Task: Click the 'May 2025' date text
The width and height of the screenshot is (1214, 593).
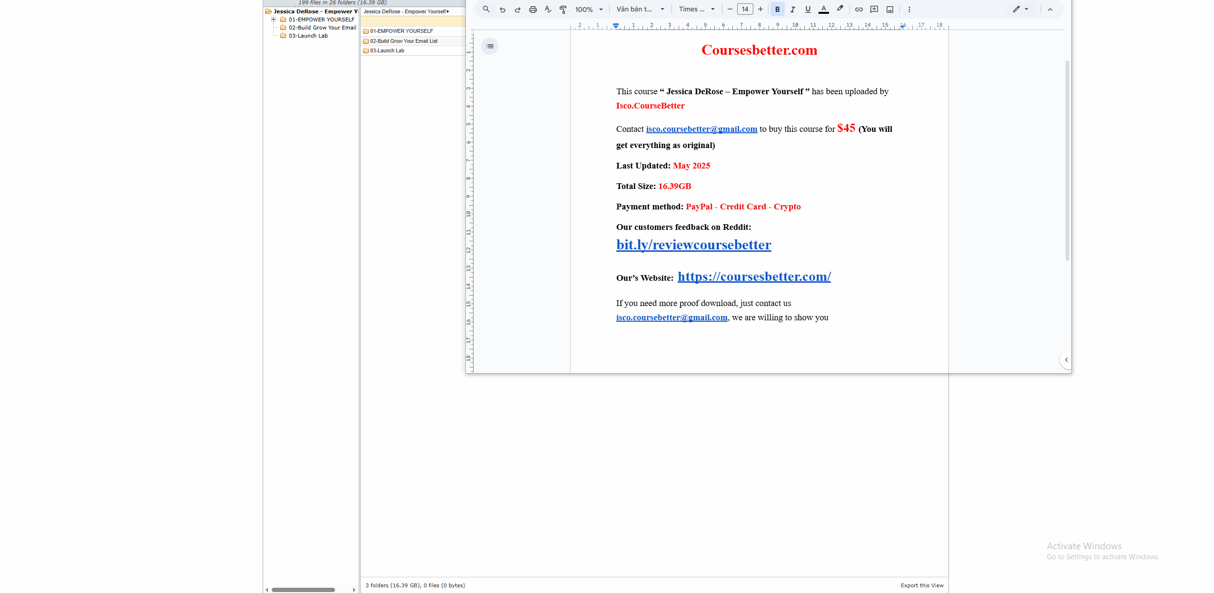Action: tap(691, 166)
